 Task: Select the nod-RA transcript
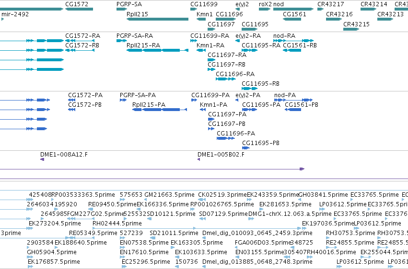(x=293, y=41)
